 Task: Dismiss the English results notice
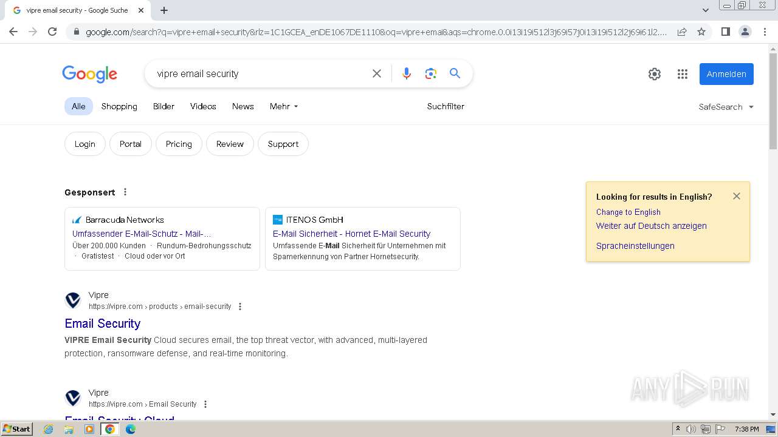[737, 196]
